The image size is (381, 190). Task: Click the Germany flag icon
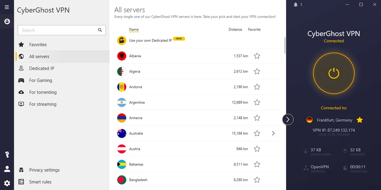[309, 120]
